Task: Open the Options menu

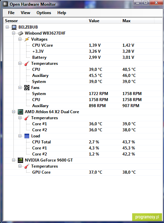Action: click(x=44, y=13)
